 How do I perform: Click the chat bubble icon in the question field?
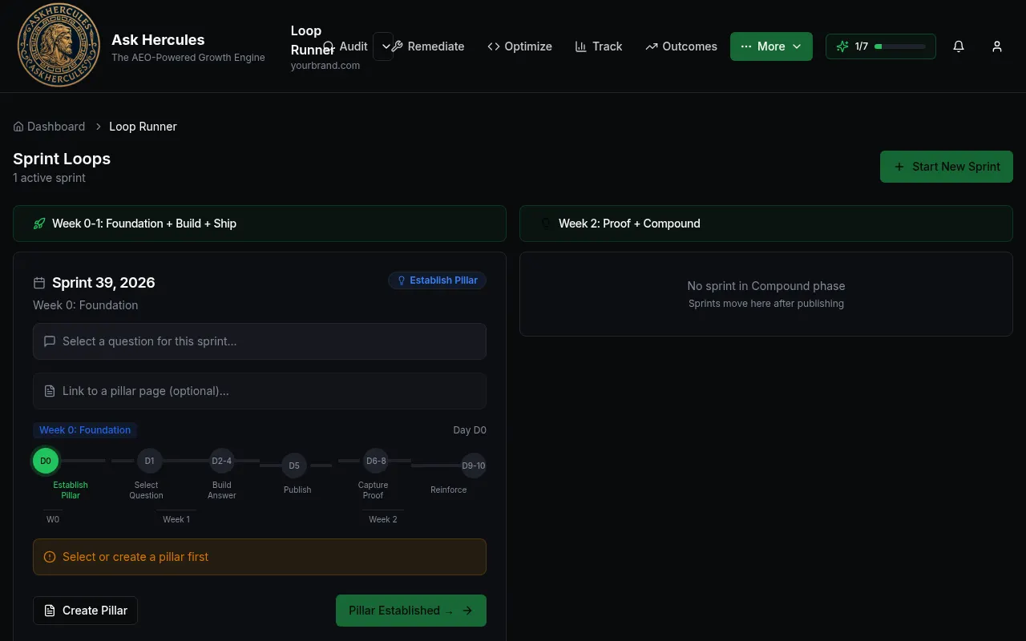tap(50, 341)
